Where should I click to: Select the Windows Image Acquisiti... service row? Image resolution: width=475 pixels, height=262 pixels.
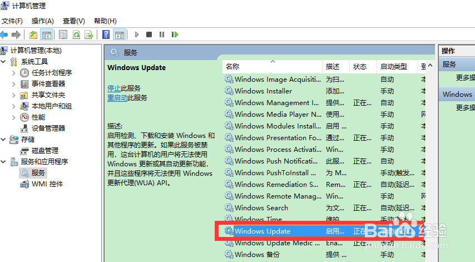(x=325, y=80)
